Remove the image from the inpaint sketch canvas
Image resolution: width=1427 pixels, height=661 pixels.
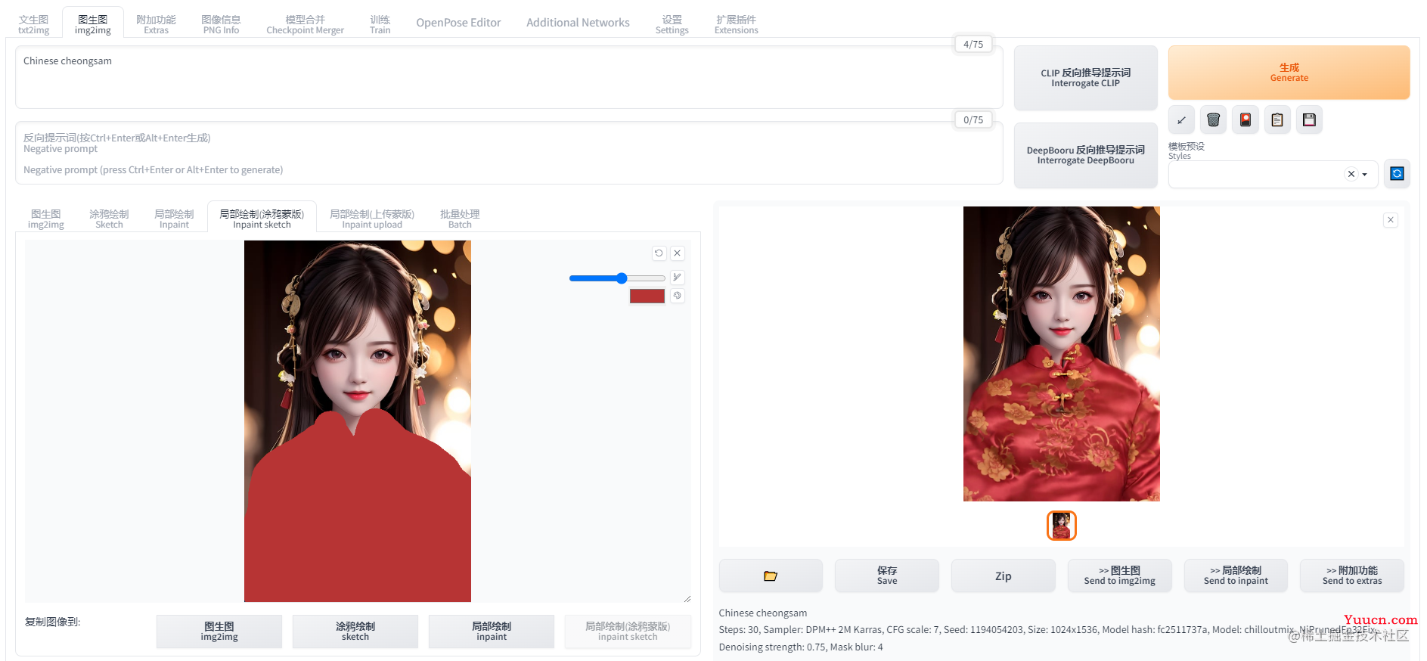(678, 253)
